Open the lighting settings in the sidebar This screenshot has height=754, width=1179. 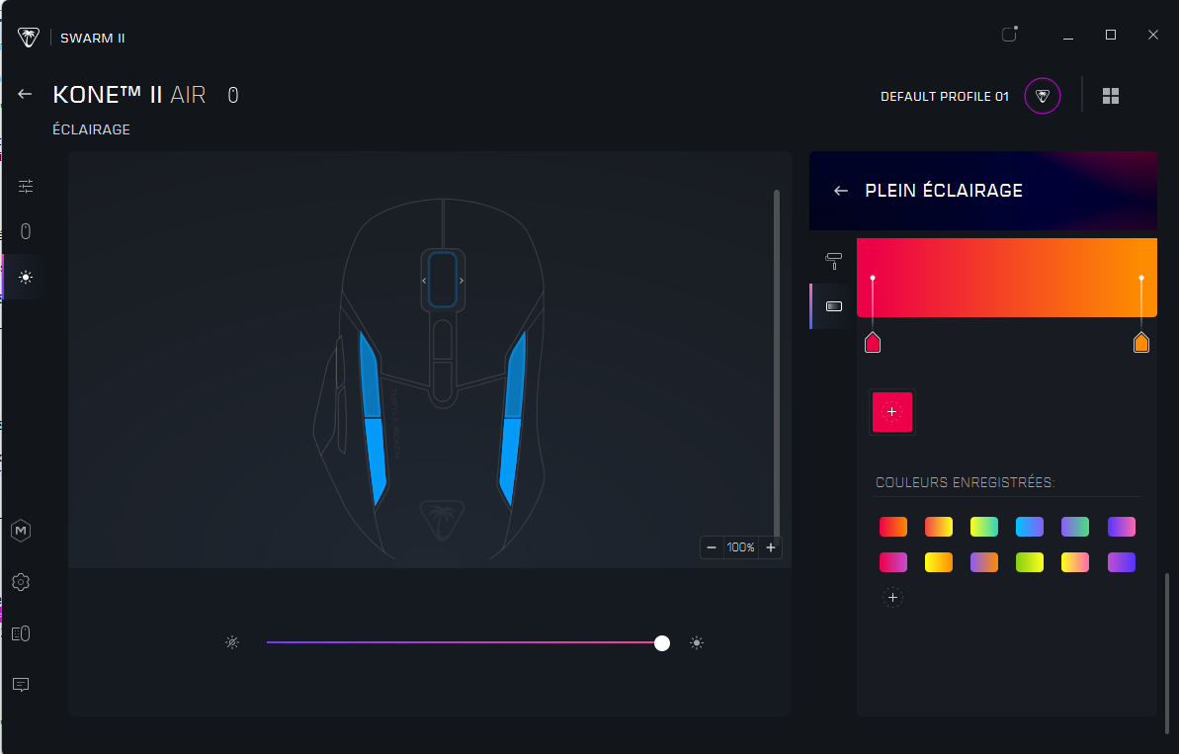pyautogui.click(x=25, y=277)
